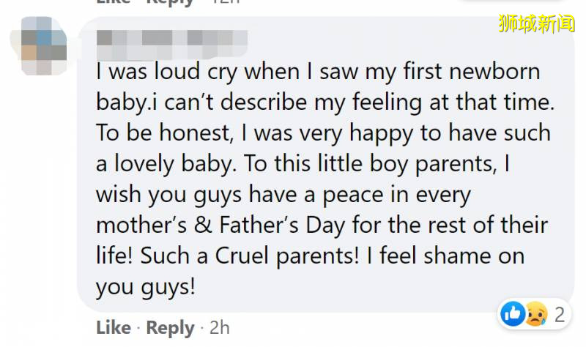The height and width of the screenshot is (347, 586).
Task: Click Reply under the newborn baby comment
Action: click(x=171, y=327)
